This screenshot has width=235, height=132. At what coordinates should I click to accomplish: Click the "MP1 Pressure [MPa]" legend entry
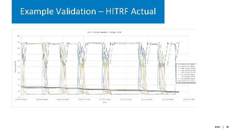click(186, 68)
